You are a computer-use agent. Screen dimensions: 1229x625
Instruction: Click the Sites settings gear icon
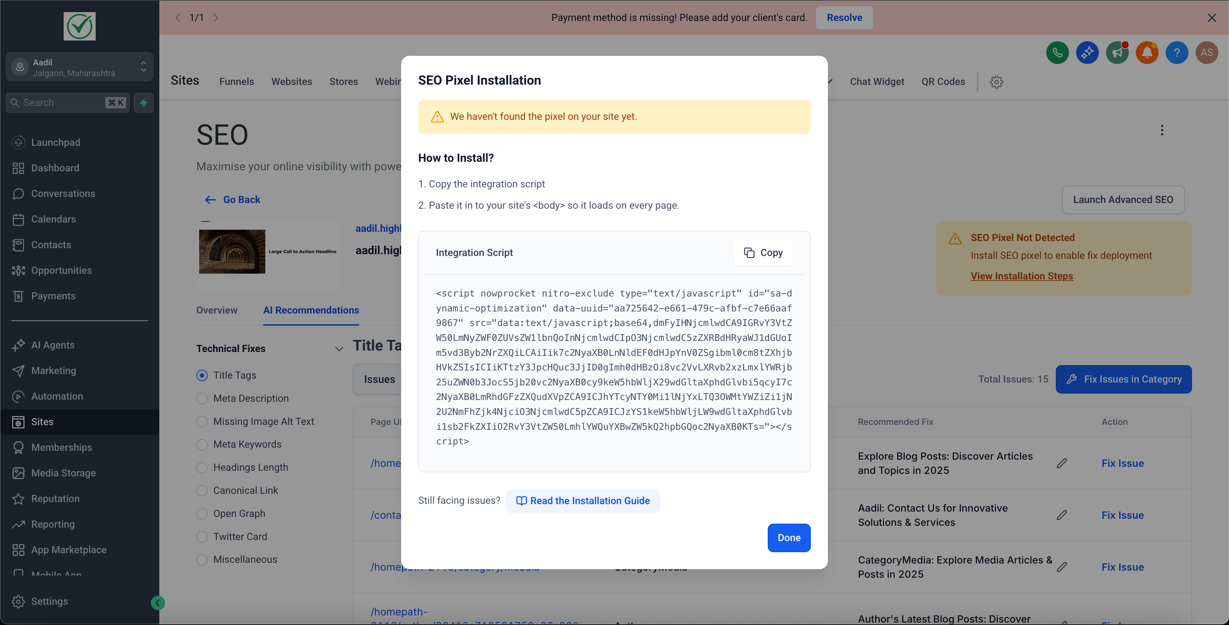[x=996, y=81]
